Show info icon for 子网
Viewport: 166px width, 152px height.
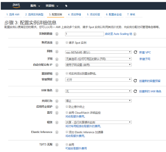tap(57, 59)
